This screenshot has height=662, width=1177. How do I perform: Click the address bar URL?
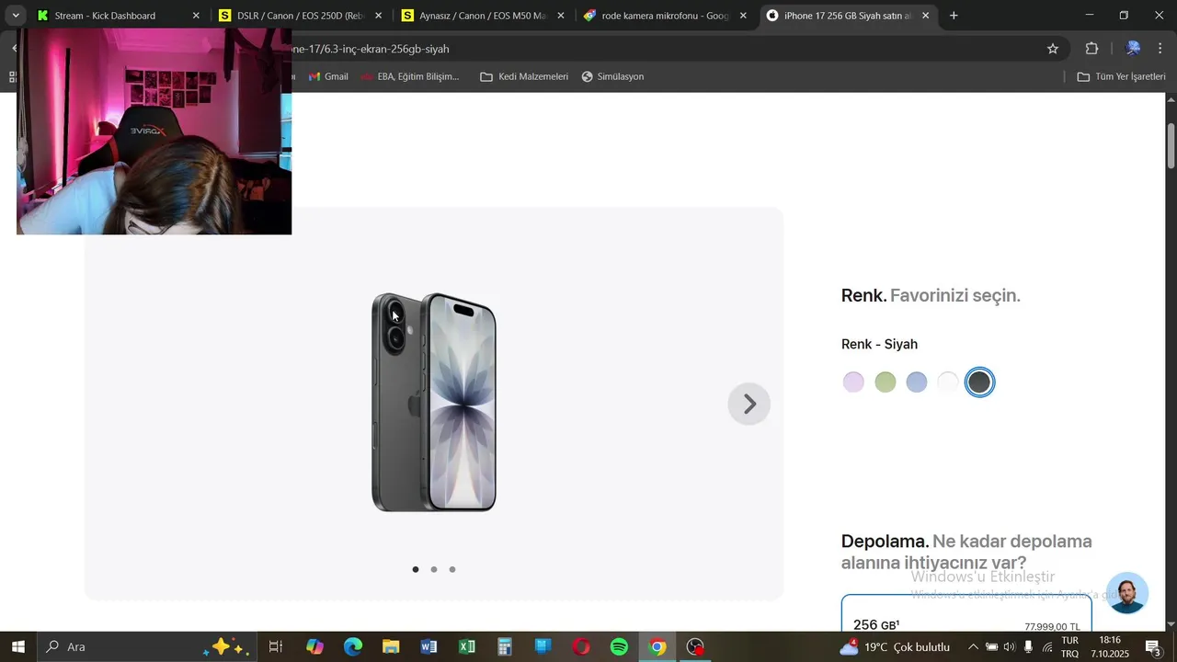click(x=371, y=49)
